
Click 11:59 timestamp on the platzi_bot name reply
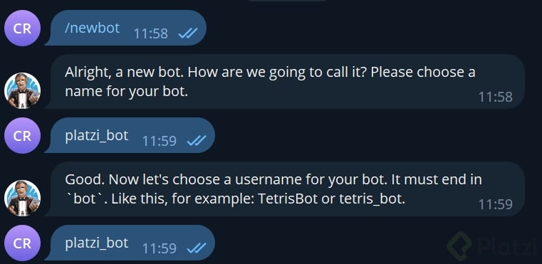coord(160,141)
